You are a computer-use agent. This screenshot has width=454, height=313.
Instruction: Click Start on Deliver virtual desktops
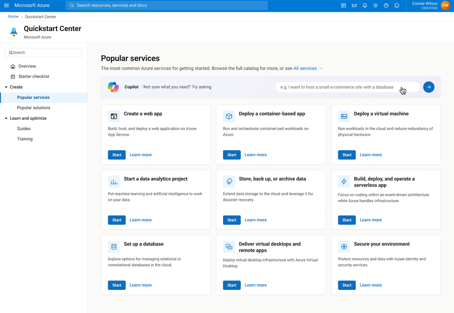coord(231,285)
